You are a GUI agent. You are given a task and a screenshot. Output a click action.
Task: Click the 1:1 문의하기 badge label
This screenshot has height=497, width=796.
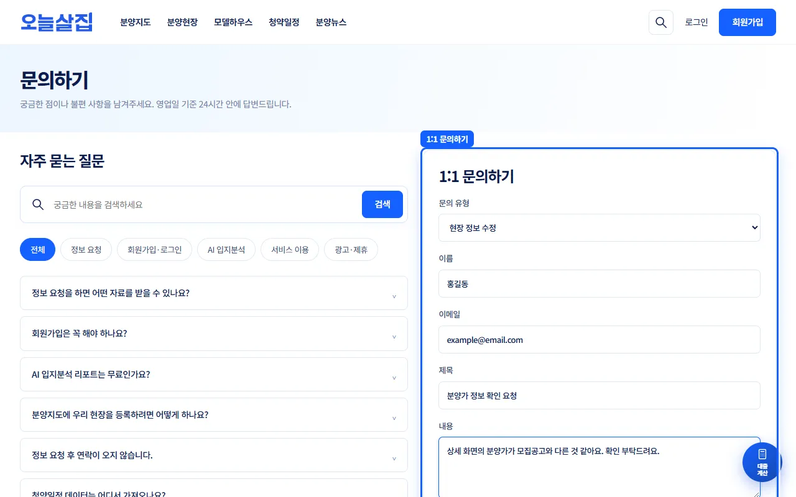point(447,139)
